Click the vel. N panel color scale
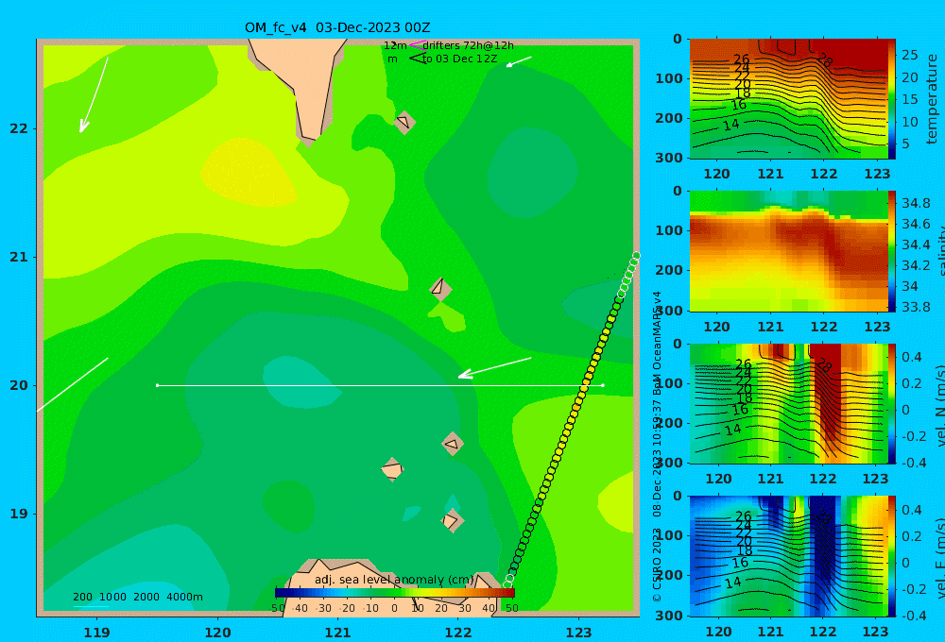 (892, 403)
